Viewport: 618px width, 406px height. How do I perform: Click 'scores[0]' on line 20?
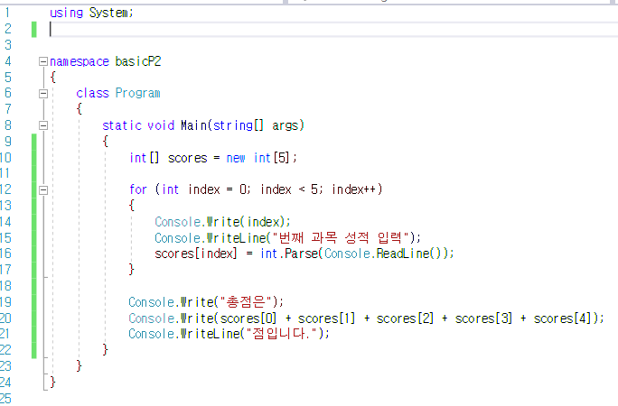pos(248,318)
